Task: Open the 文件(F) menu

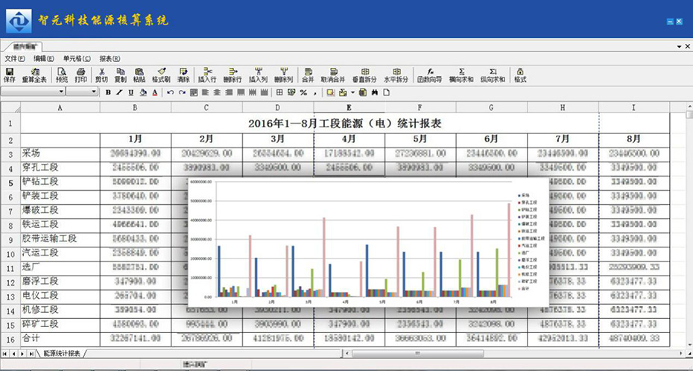Action: pos(15,58)
